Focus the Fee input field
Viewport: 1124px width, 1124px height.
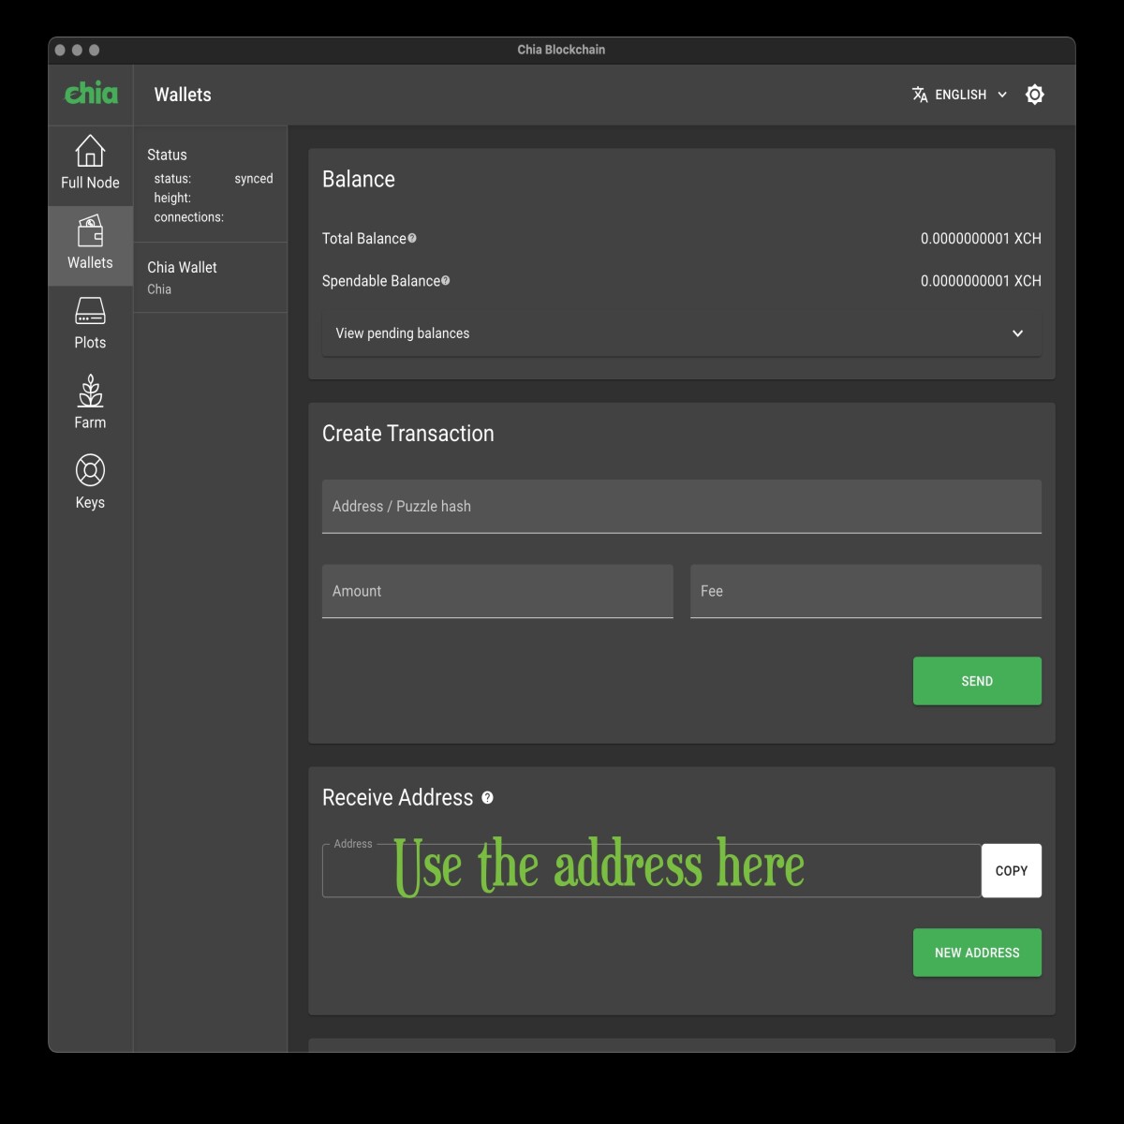click(865, 591)
